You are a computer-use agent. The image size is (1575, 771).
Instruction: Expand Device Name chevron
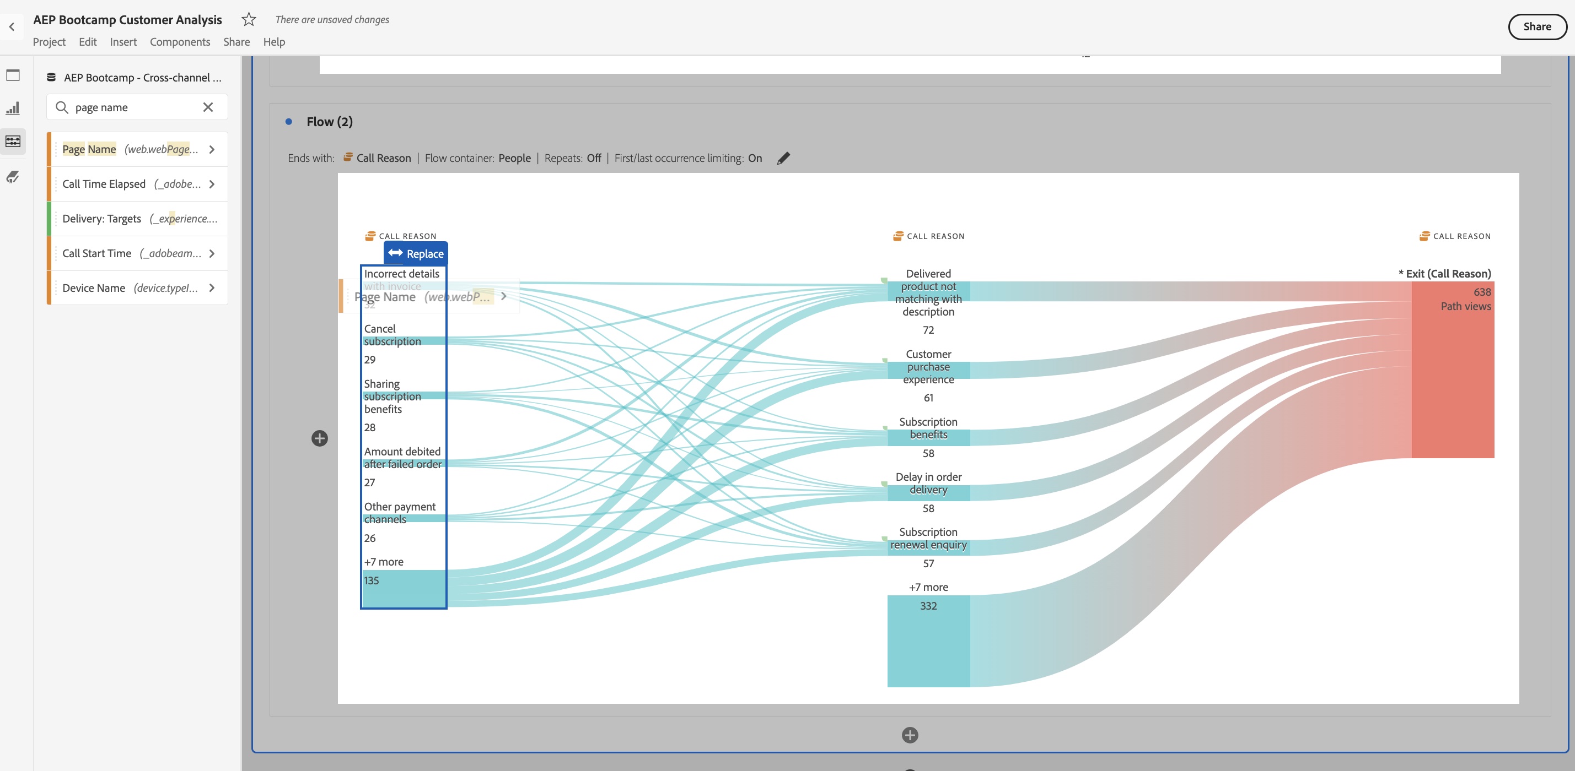212,288
